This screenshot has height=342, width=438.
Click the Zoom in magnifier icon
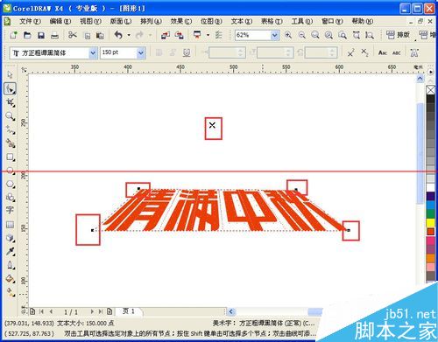pos(288,35)
